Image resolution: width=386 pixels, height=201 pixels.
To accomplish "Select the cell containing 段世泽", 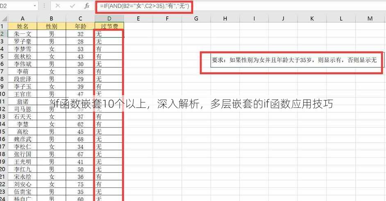I will click(x=23, y=79).
